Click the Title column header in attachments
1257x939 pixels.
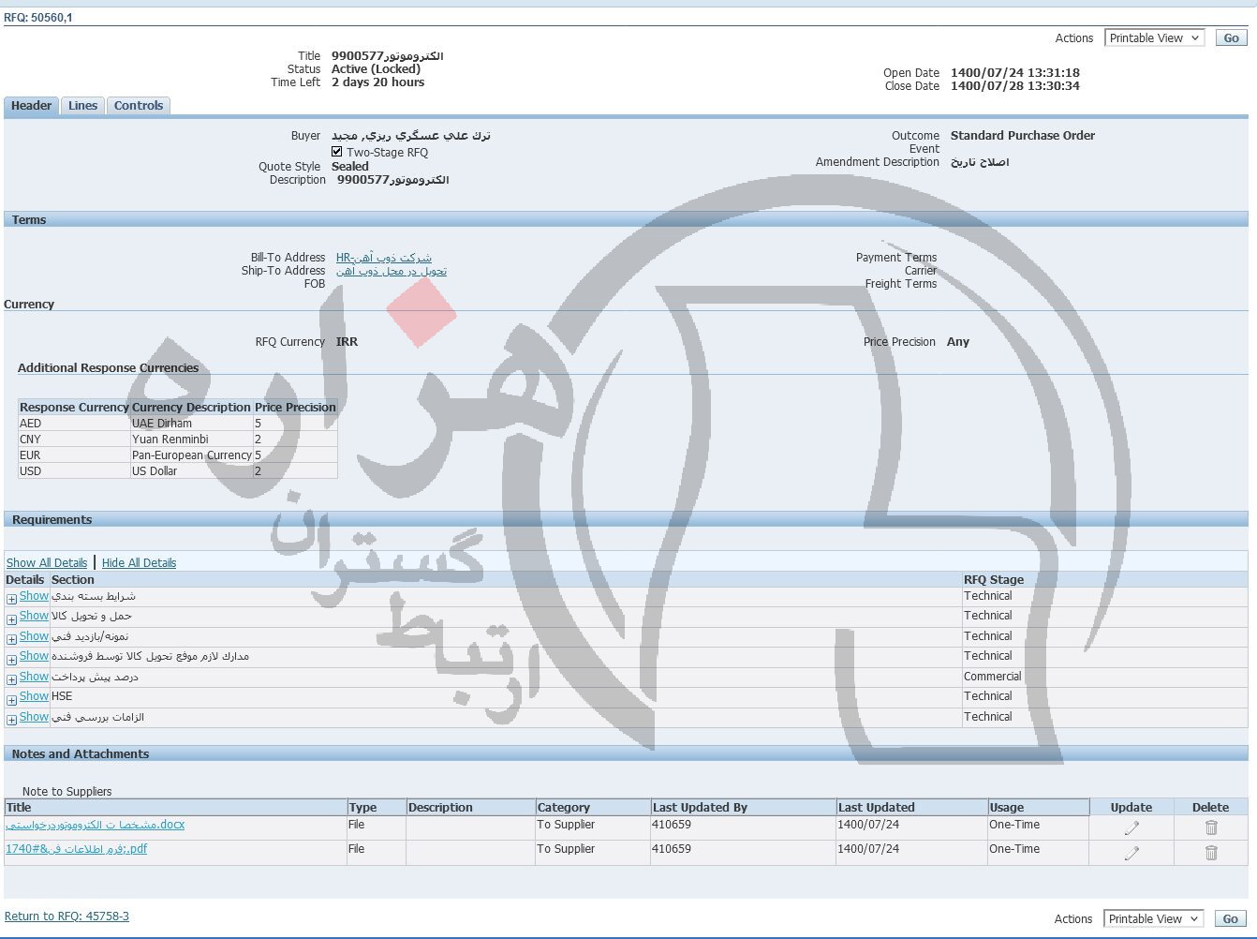175,807
